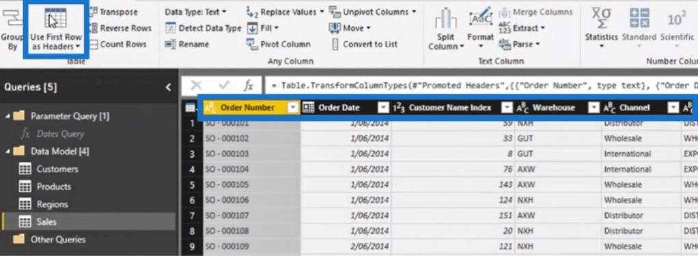Open the Extract dropdown
This screenshot has width=698, height=256.
(522, 28)
